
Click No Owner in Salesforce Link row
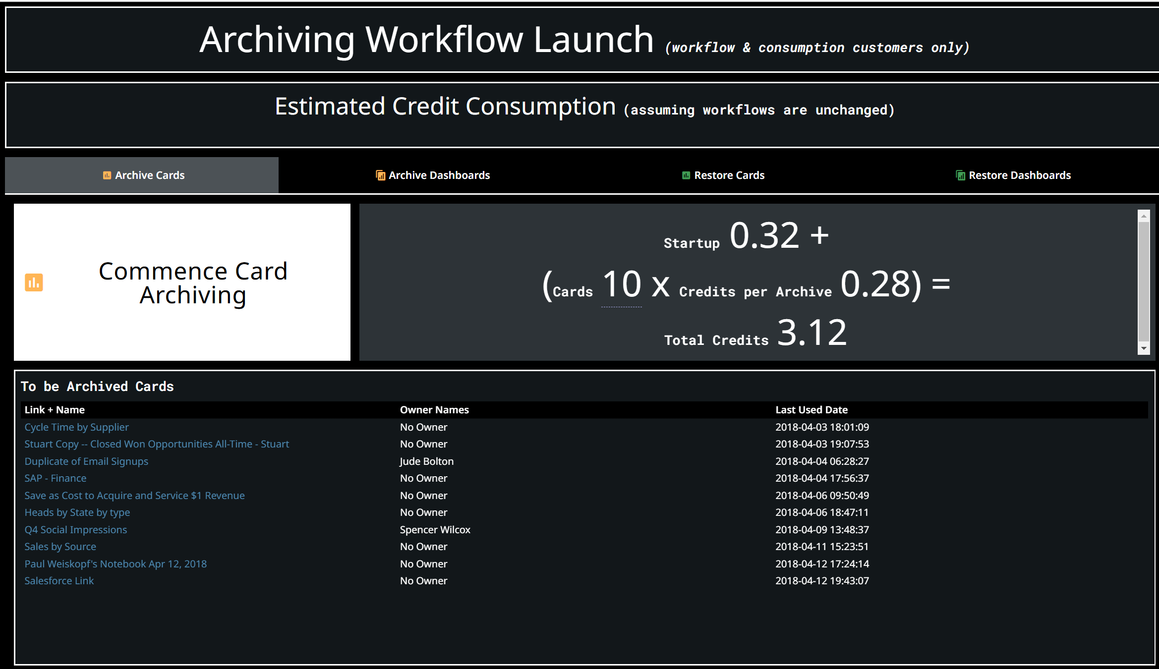pos(423,581)
